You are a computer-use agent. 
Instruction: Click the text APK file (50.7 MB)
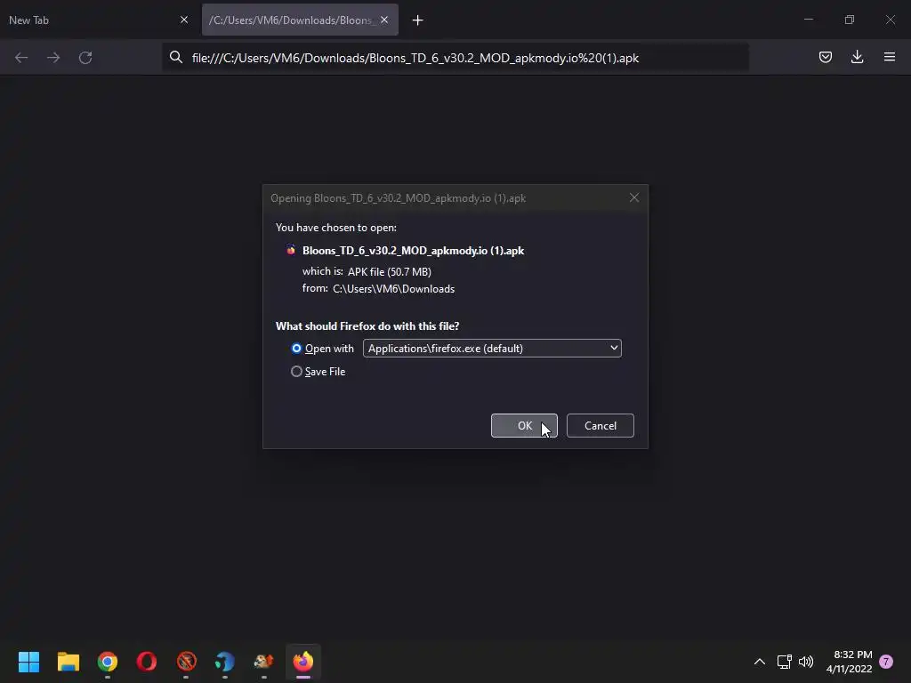[390, 272]
